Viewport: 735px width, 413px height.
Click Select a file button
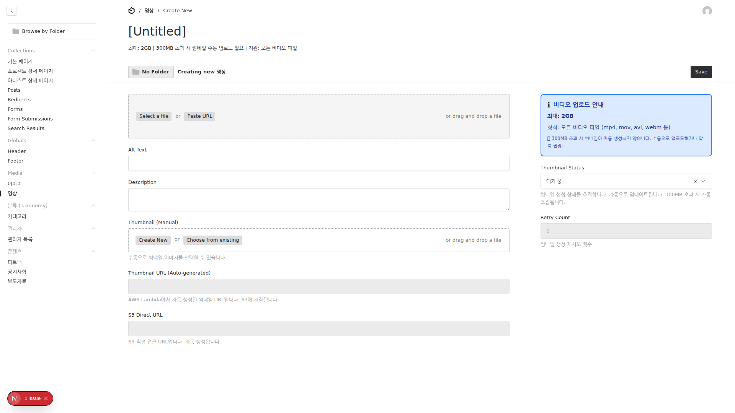[x=154, y=116]
